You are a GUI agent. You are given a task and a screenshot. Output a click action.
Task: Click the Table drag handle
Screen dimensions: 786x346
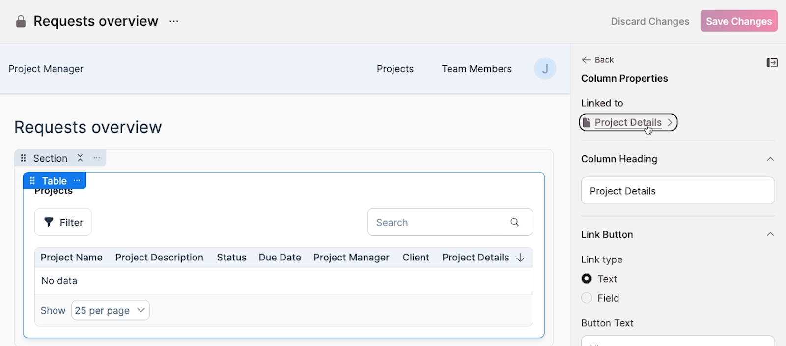(32, 180)
